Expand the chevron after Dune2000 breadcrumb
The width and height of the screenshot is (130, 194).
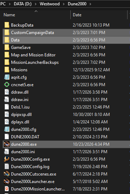(90, 4)
